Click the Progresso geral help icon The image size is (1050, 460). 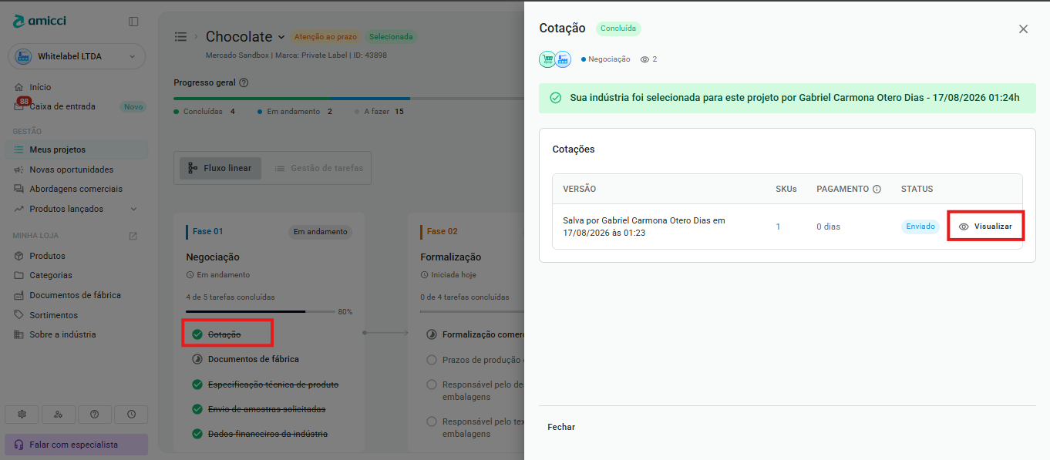click(244, 82)
